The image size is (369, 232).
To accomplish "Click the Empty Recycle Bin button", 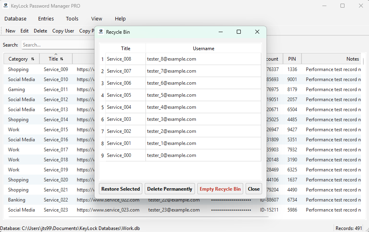I will point(220,189).
